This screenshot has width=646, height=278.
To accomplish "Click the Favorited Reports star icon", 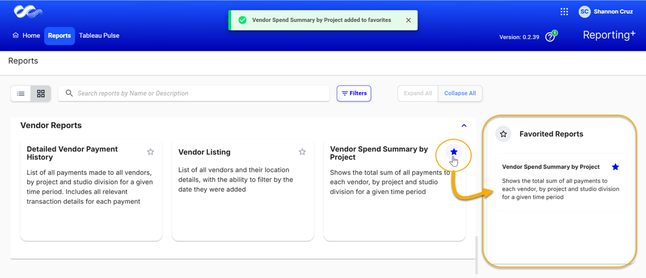I will click(x=503, y=134).
